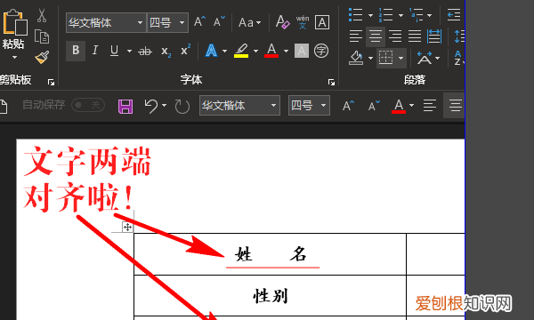The width and height of the screenshot is (534, 320).
Task: Open Change Case (Aa) menu
Action: (x=249, y=23)
